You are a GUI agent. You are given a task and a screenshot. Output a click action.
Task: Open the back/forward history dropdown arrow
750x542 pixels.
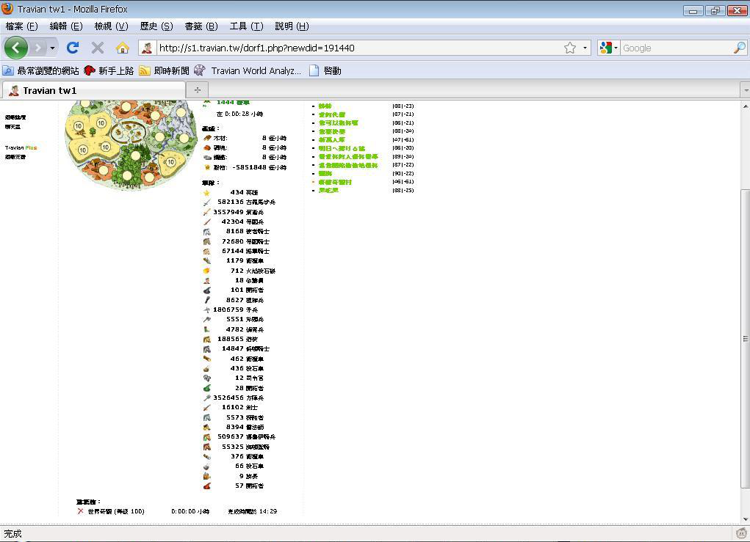52,48
